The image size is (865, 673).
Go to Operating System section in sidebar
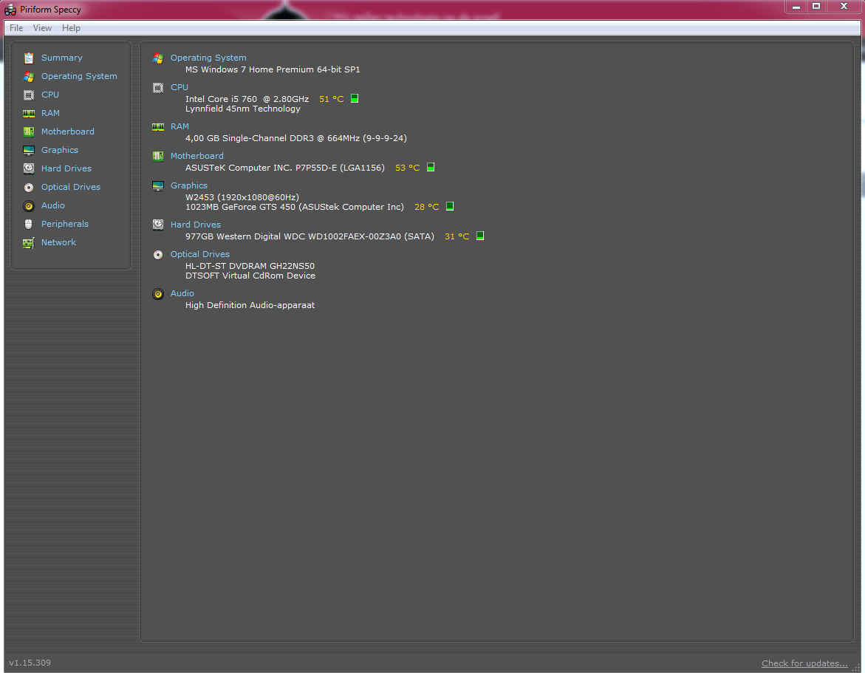(80, 76)
